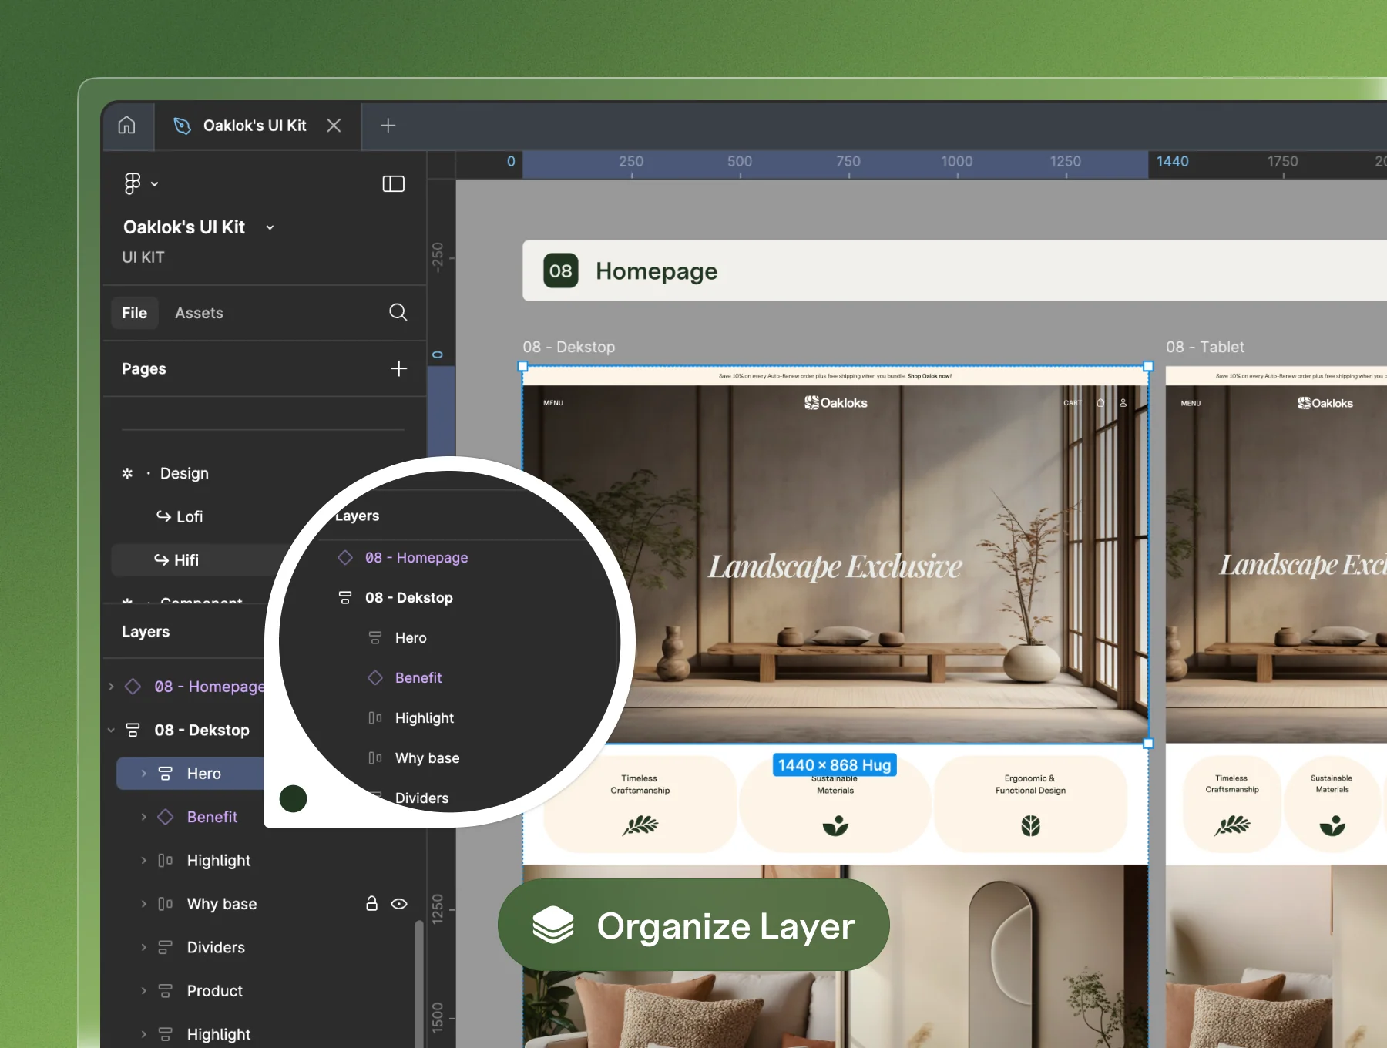This screenshot has width=1387, height=1048.
Task: Close the Oaklok's UI Kit tab
Action: tap(334, 125)
